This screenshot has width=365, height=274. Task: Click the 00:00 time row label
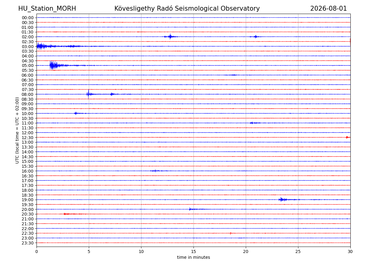coord(28,18)
